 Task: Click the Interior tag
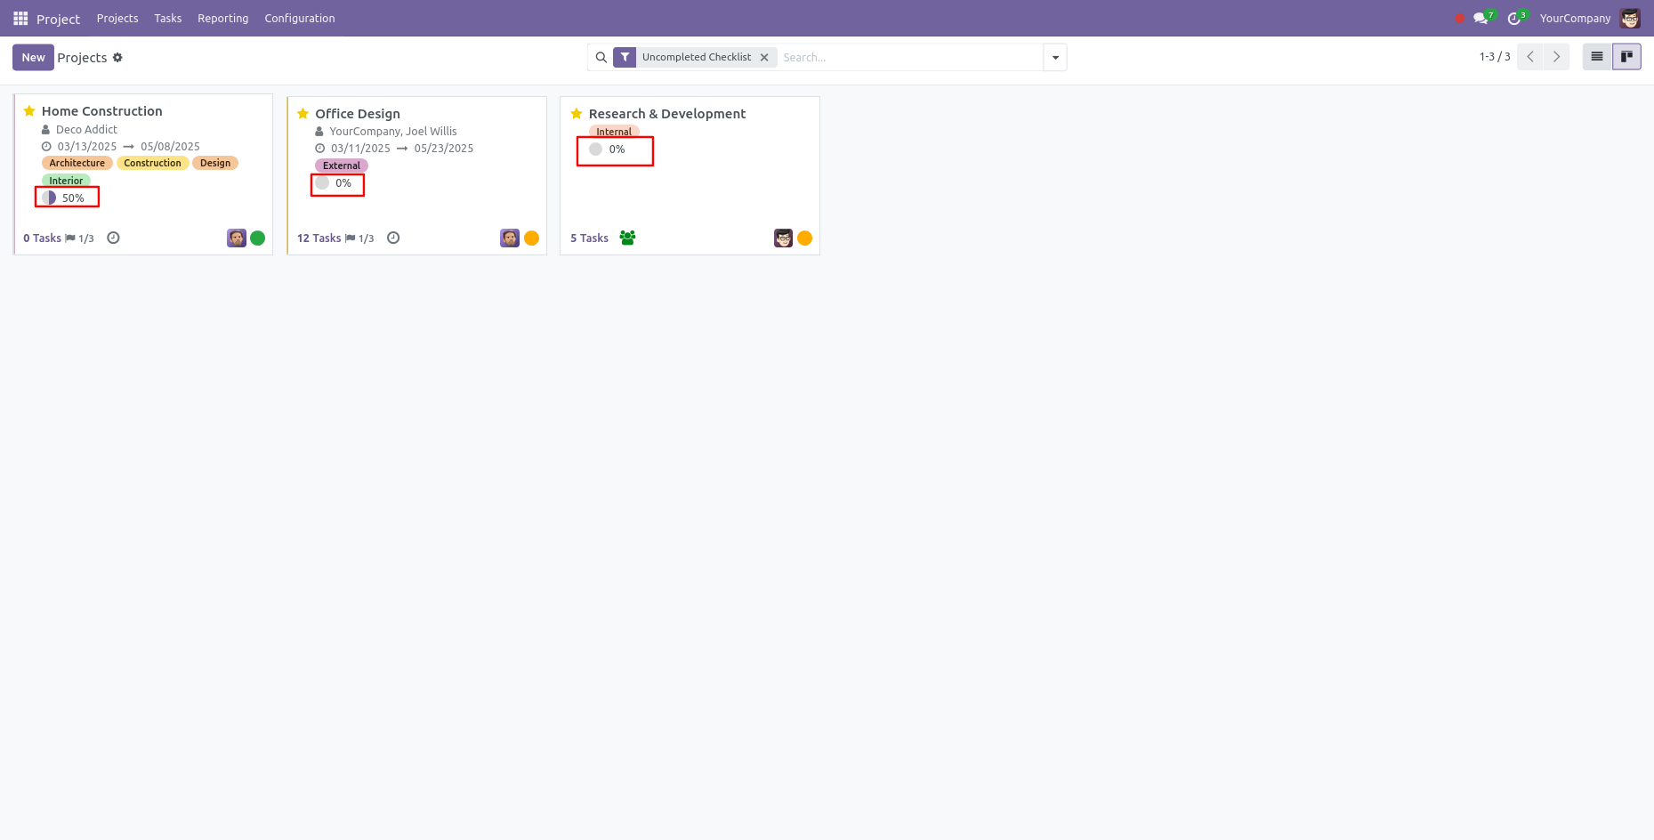tap(66, 181)
